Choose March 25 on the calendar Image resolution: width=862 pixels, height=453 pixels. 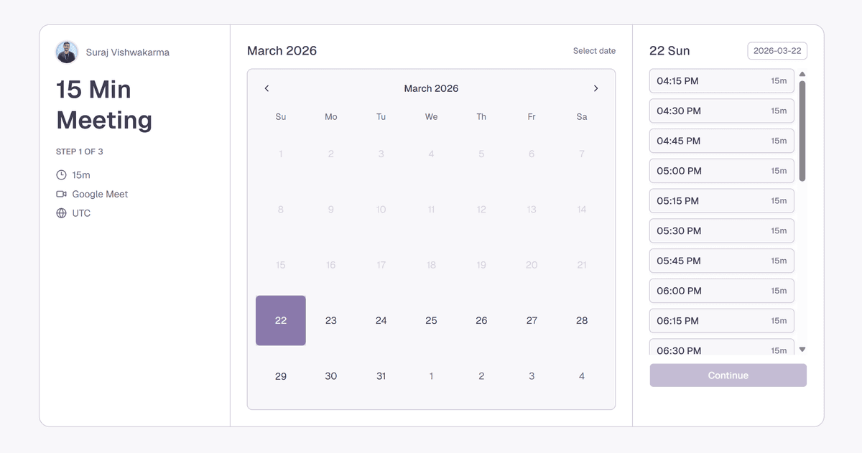pyautogui.click(x=431, y=320)
